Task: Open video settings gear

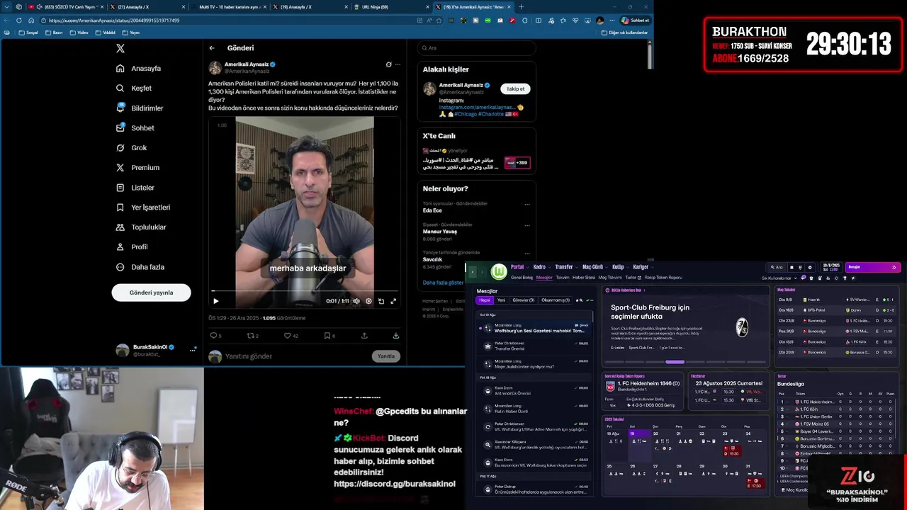Action: [368, 301]
